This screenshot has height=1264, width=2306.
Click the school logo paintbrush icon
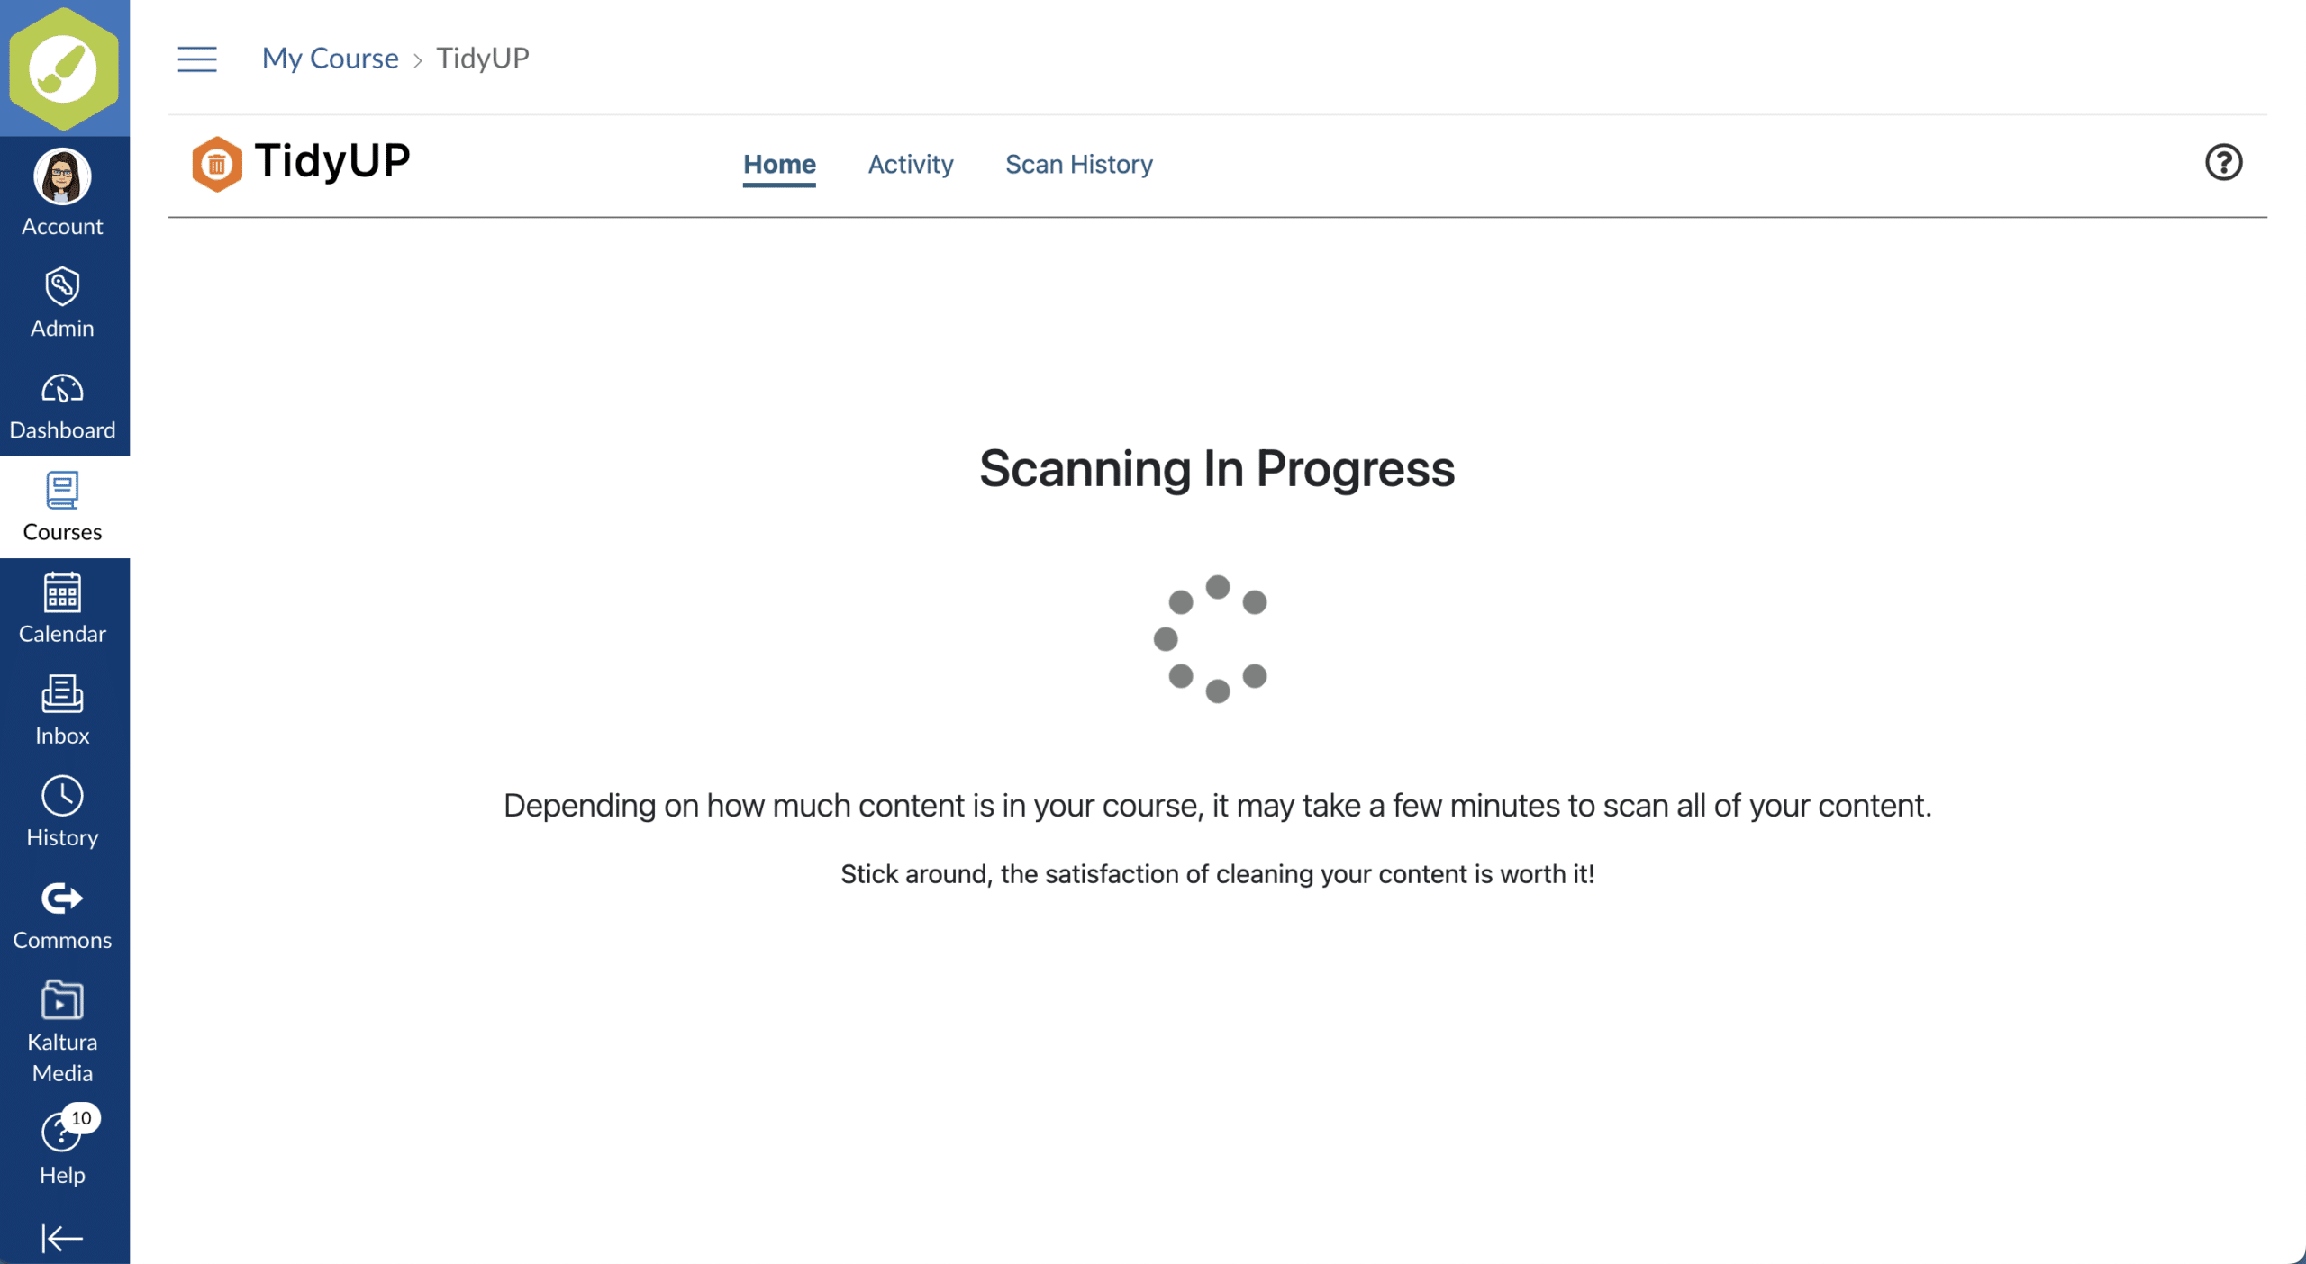[x=63, y=68]
